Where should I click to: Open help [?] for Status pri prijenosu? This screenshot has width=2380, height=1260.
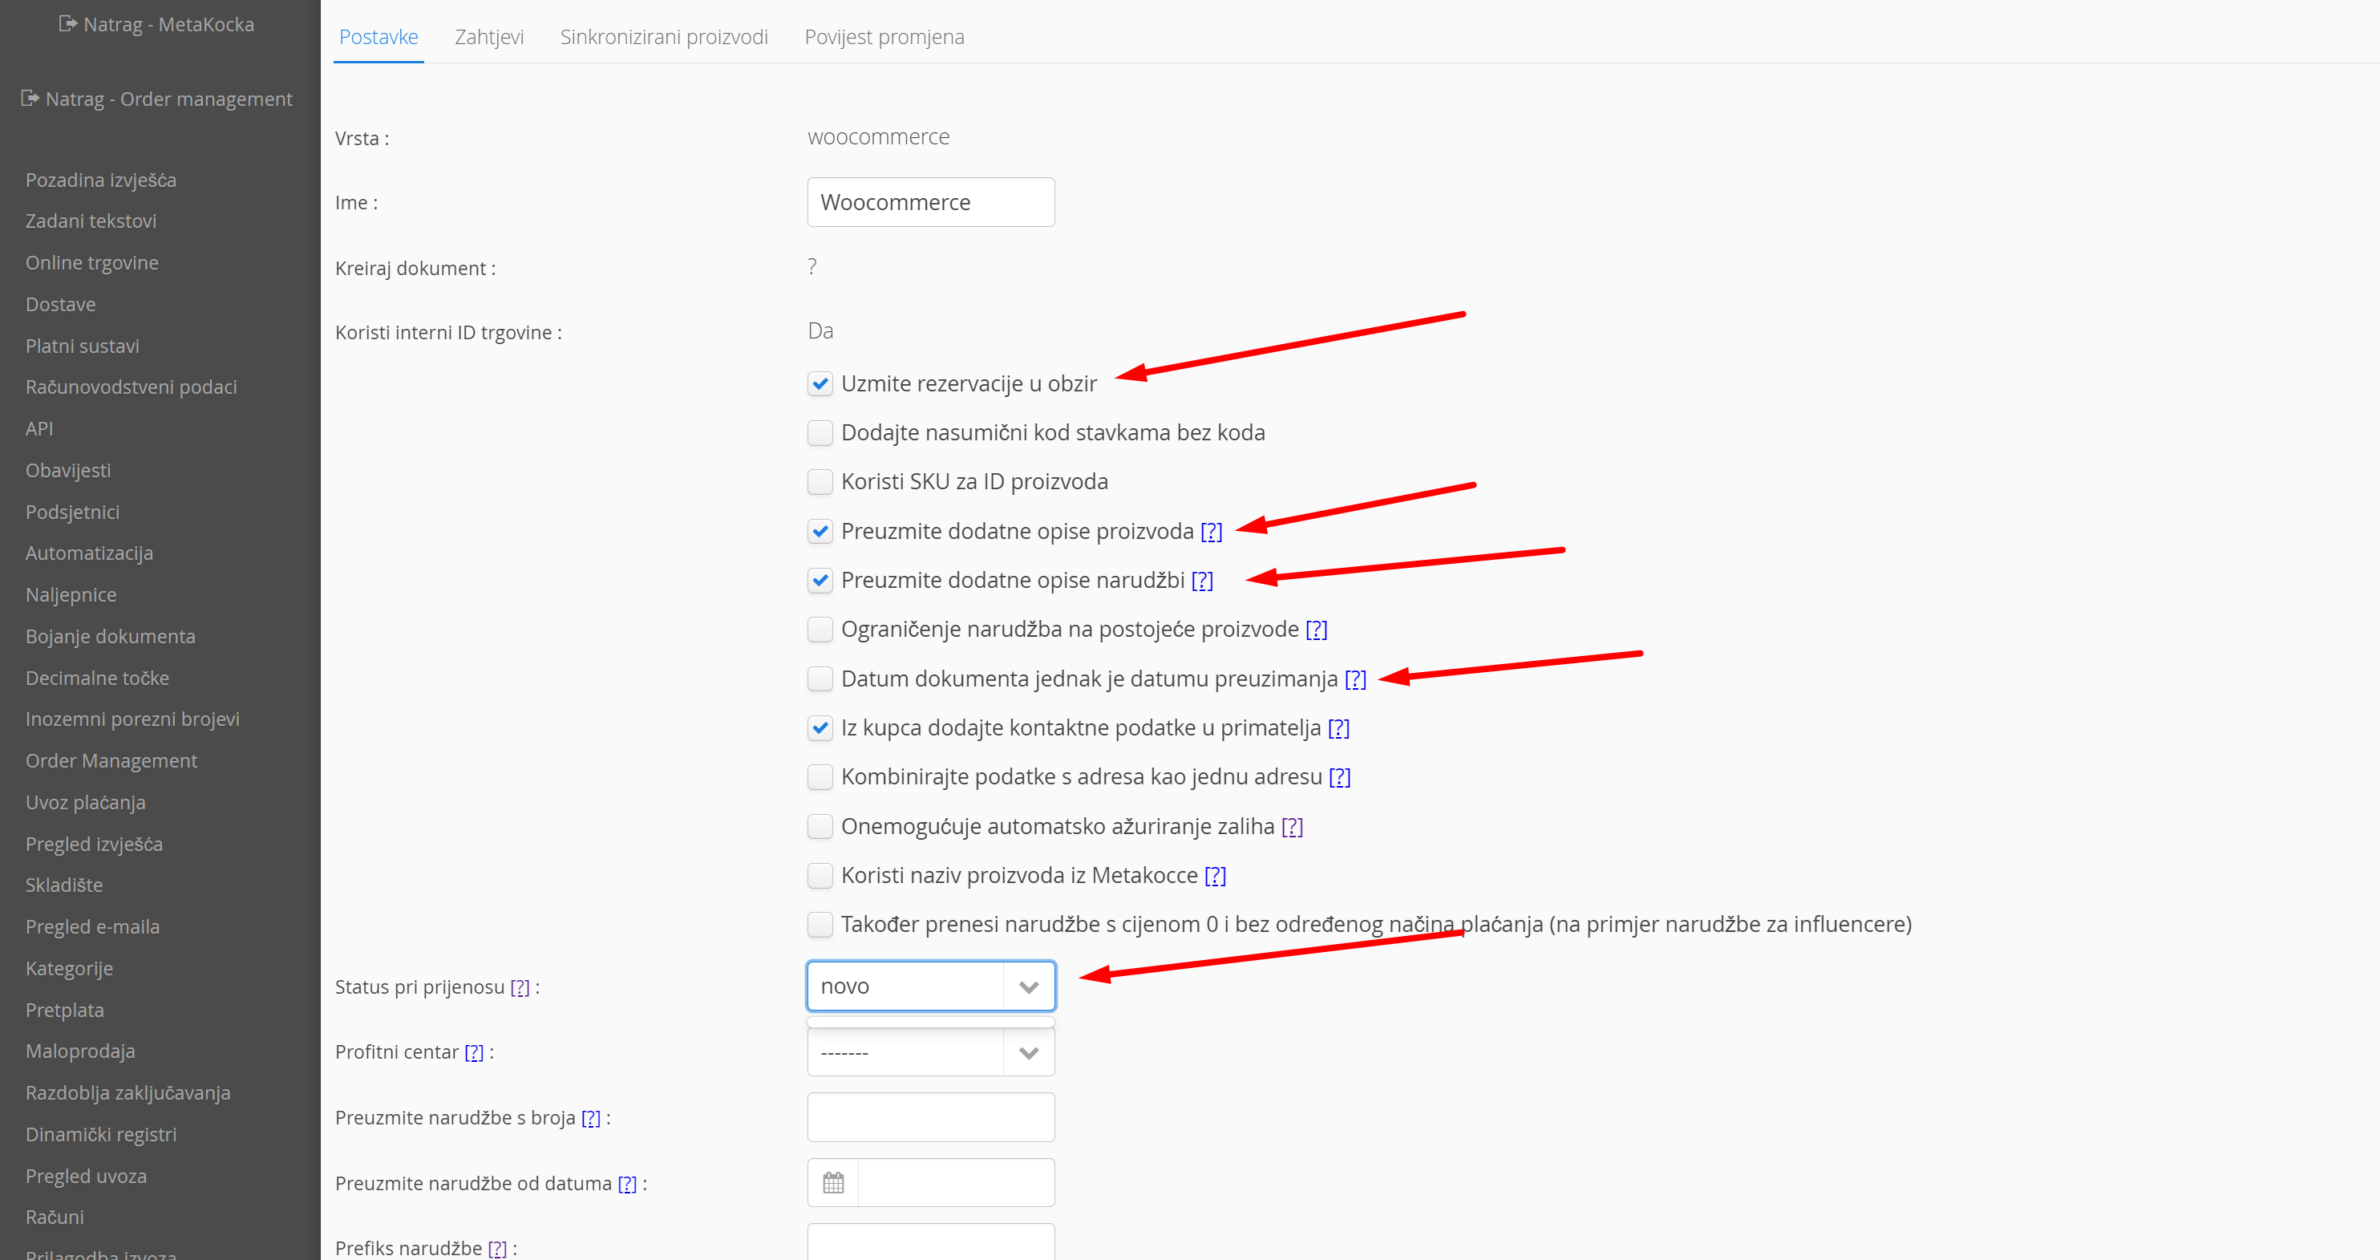[520, 987]
